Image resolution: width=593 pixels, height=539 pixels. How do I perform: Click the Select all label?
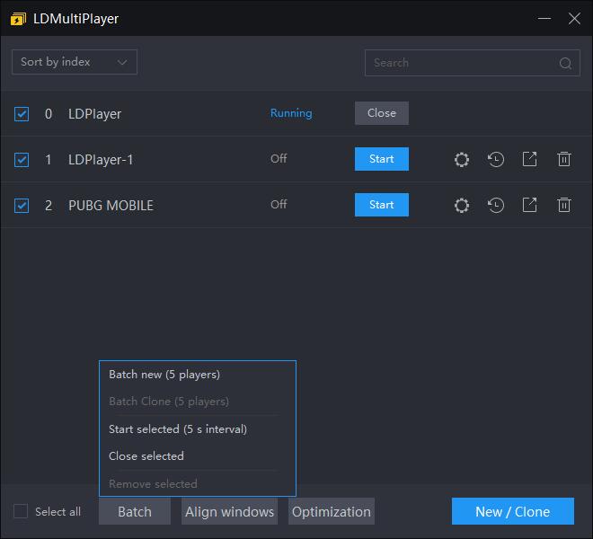[58, 512]
